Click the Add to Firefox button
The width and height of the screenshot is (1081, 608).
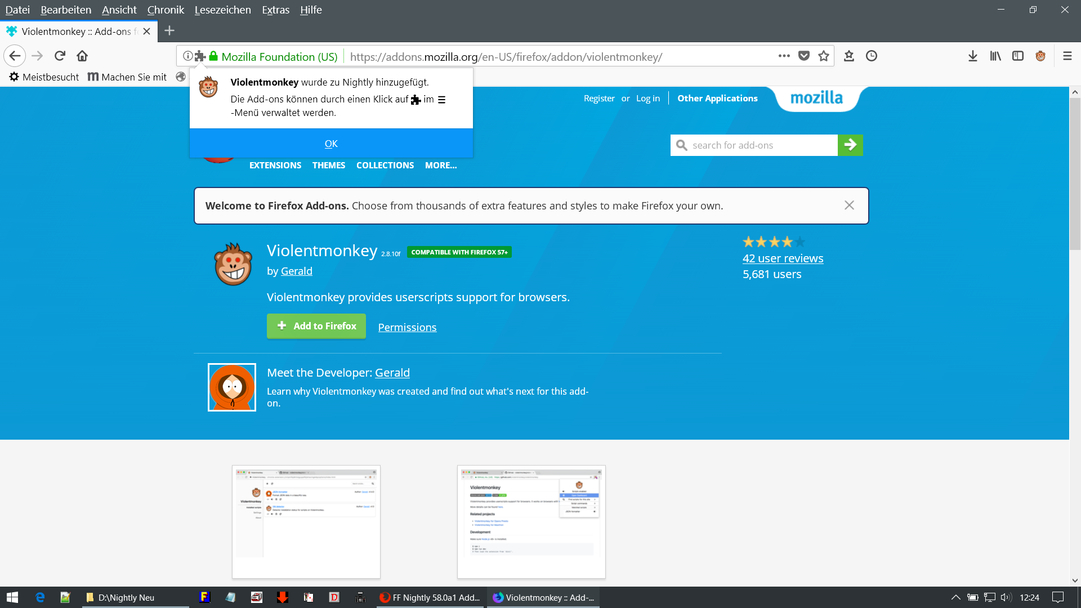316,326
